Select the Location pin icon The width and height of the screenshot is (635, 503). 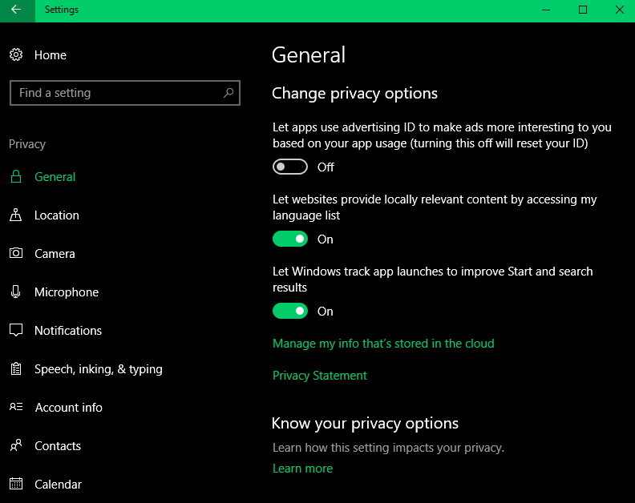coord(16,215)
